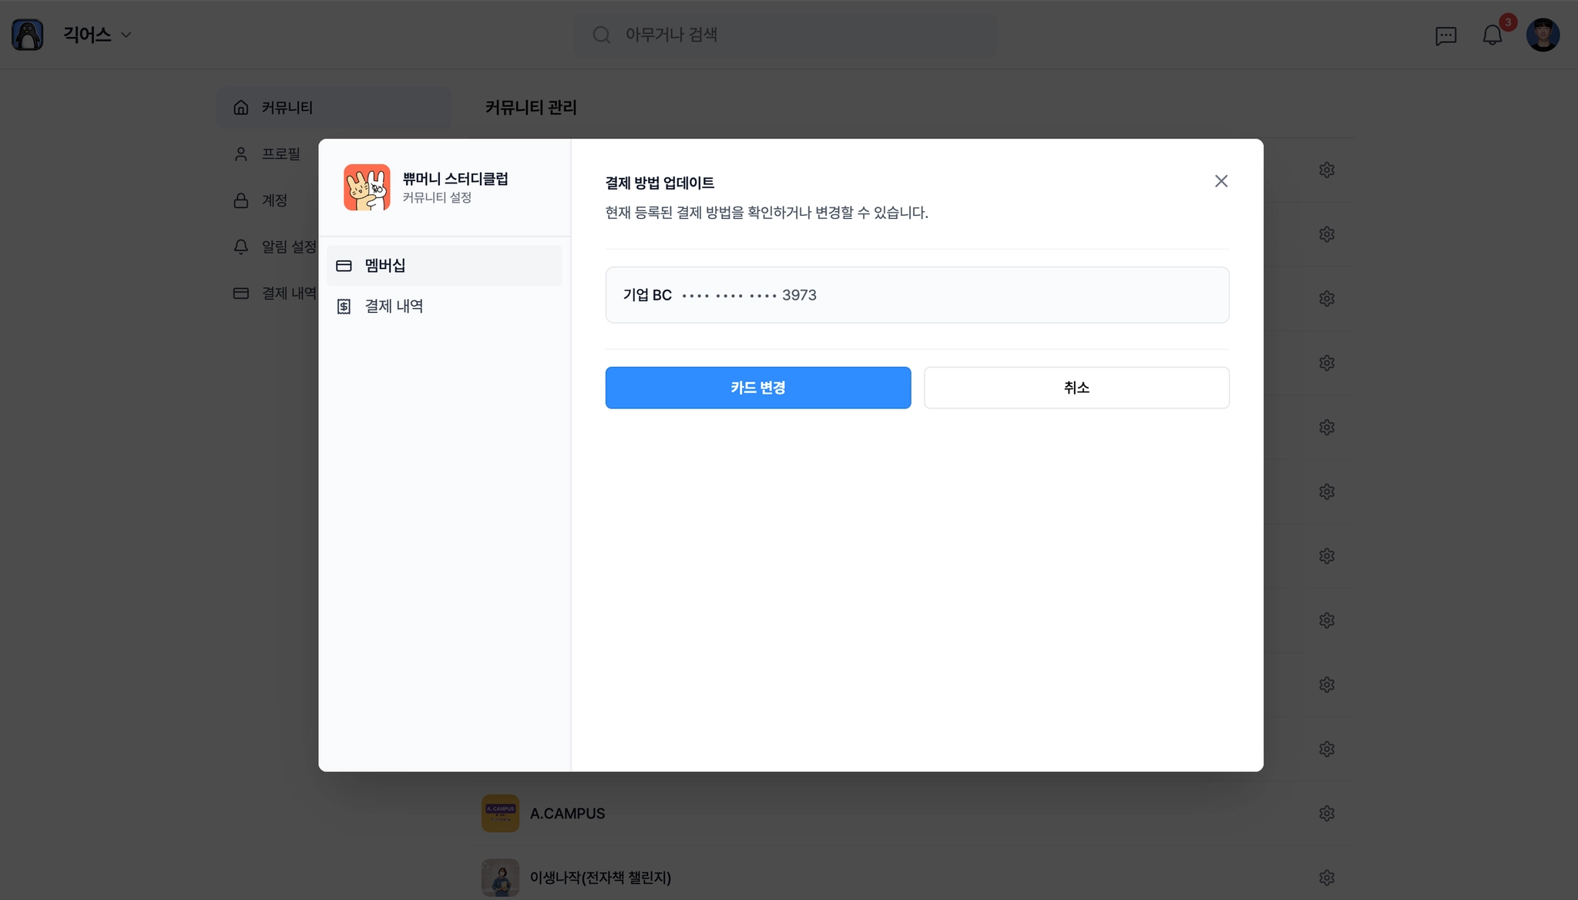This screenshot has height=900, width=1578.
Task: Click the 뿌머니 스터디클럽 community icon
Action: click(367, 187)
